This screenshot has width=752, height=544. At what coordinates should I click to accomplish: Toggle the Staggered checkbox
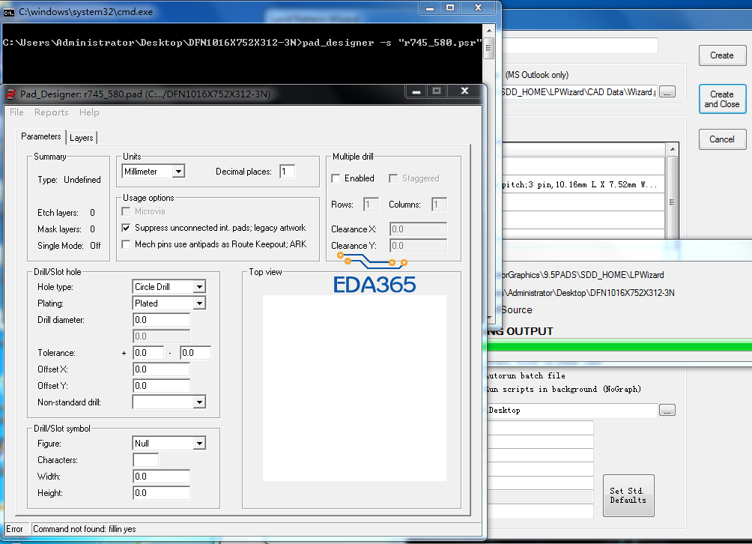[x=393, y=178]
